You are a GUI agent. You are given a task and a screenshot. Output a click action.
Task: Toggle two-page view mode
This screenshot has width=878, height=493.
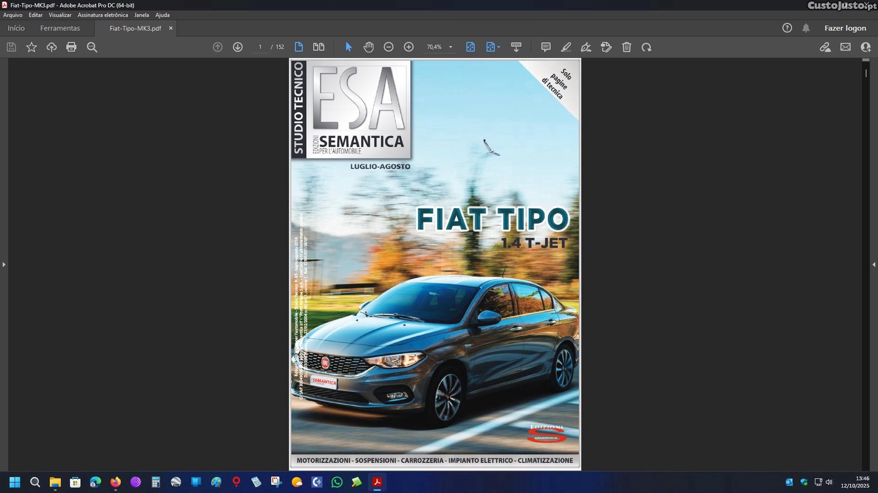click(318, 47)
